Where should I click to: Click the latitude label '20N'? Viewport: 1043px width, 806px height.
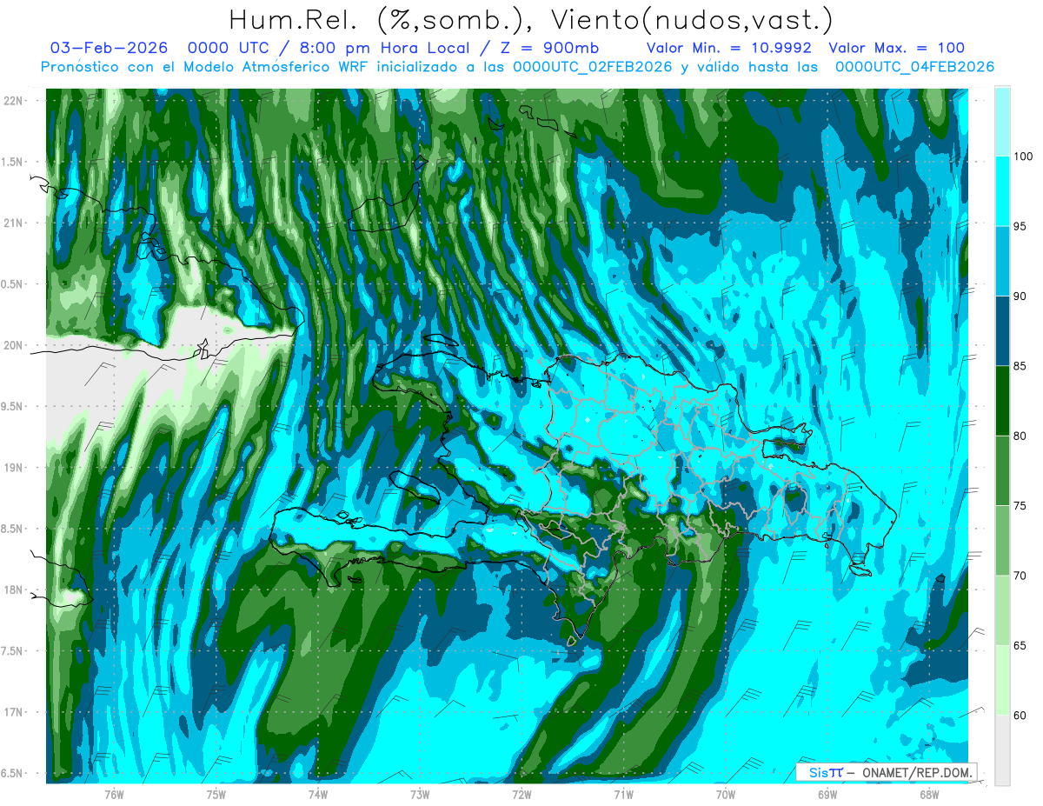click(x=15, y=345)
